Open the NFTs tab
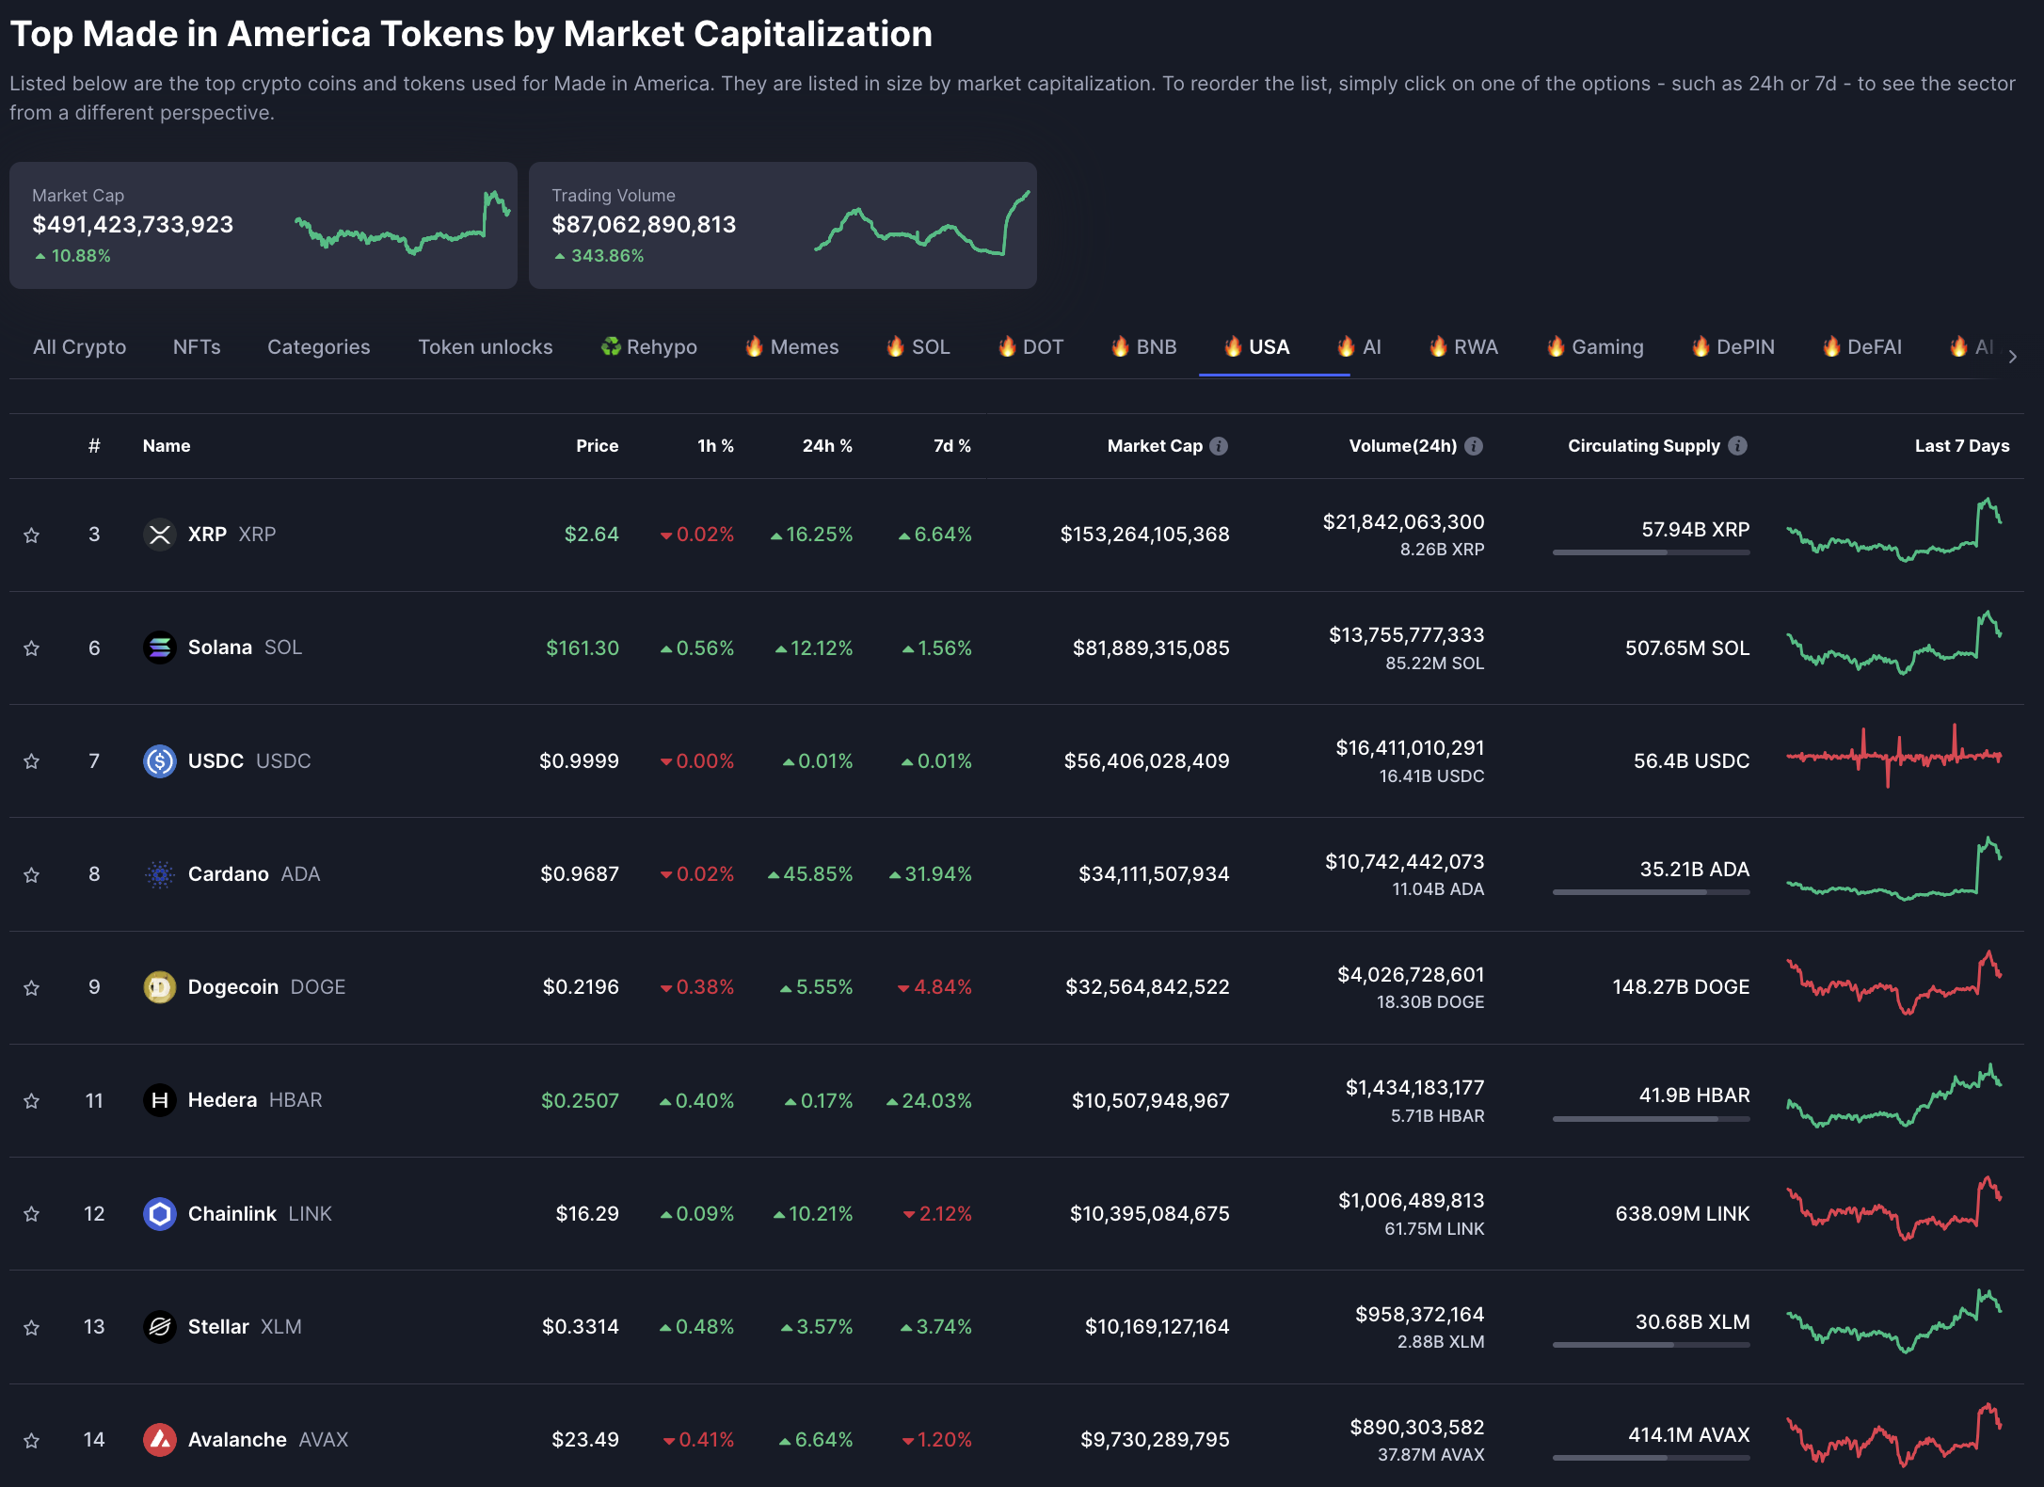Viewport: 2044px width, 1487px height. 197,347
